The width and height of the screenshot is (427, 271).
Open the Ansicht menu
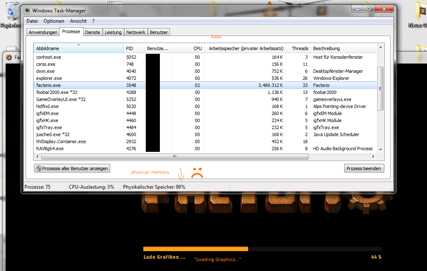[x=78, y=21]
